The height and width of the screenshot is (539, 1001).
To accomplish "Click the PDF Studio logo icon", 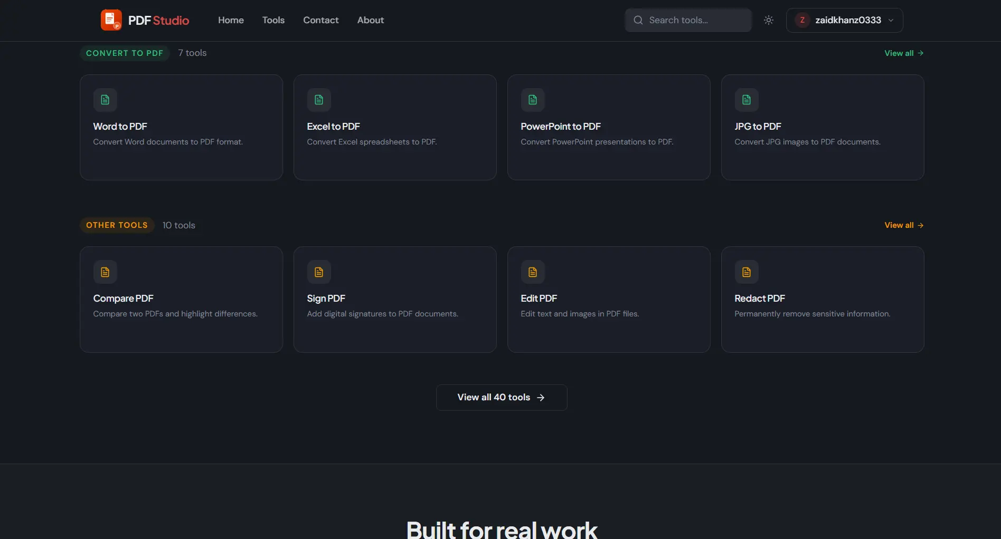I will coord(111,20).
